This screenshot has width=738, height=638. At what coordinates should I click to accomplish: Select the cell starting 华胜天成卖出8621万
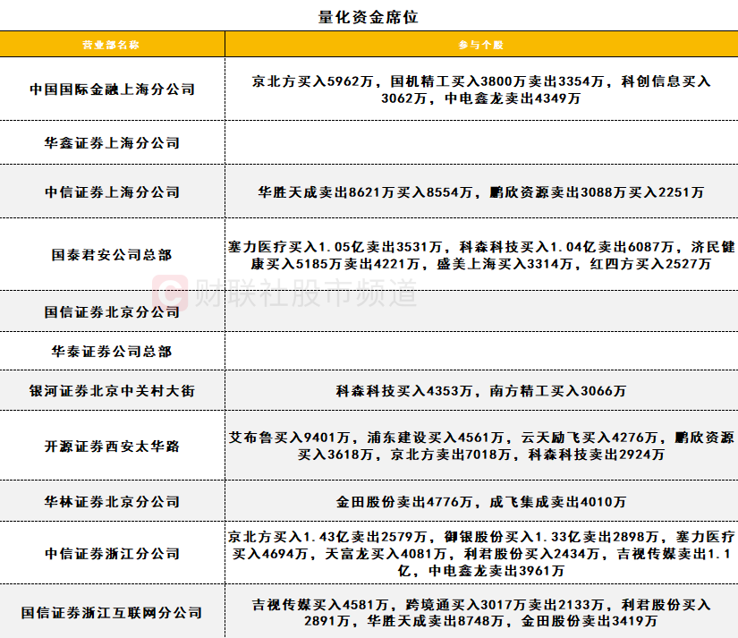pyautogui.click(x=481, y=192)
